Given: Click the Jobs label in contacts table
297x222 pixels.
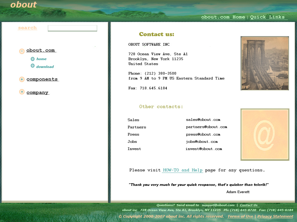Looking at the screenshot, I should click(x=132, y=142).
